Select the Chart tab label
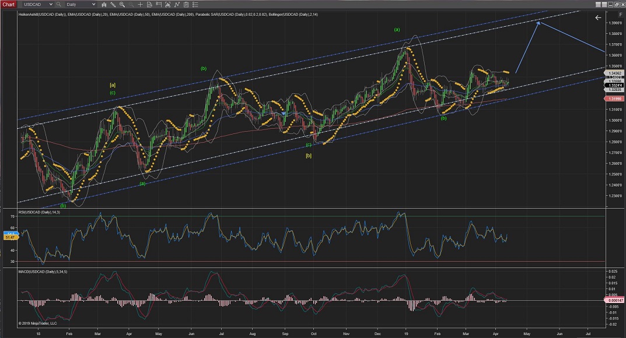 pyautogui.click(x=8, y=5)
